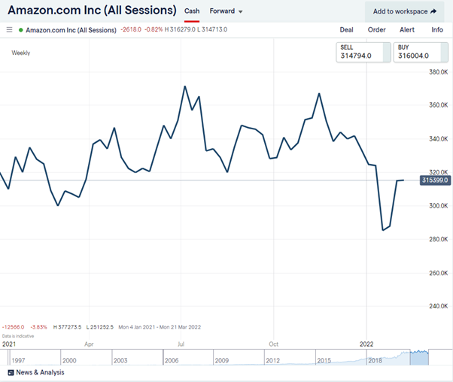This screenshot has height=382, width=453.
Task: Click the 300.0K price axis label
Action: (438, 206)
